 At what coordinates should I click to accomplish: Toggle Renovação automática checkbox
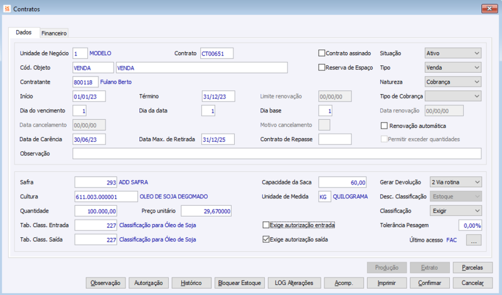(x=384, y=126)
